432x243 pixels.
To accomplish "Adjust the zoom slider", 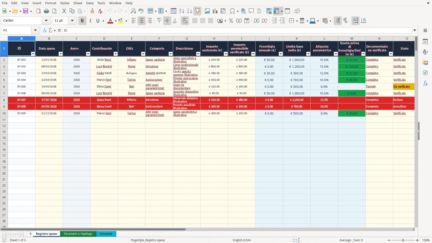I will coord(403,240).
